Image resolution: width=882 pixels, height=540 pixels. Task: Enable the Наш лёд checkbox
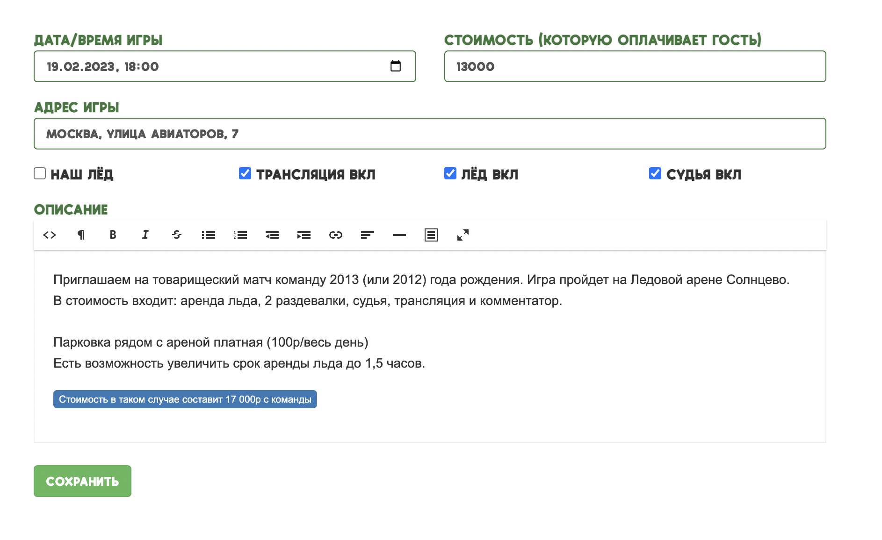tap(40, 174)
